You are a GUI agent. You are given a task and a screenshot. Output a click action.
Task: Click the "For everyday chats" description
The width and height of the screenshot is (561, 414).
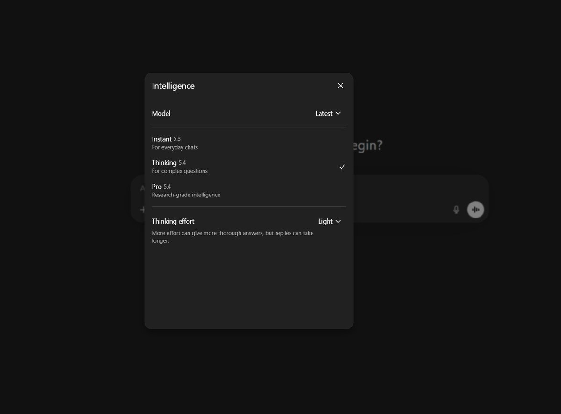coord(175,147)
